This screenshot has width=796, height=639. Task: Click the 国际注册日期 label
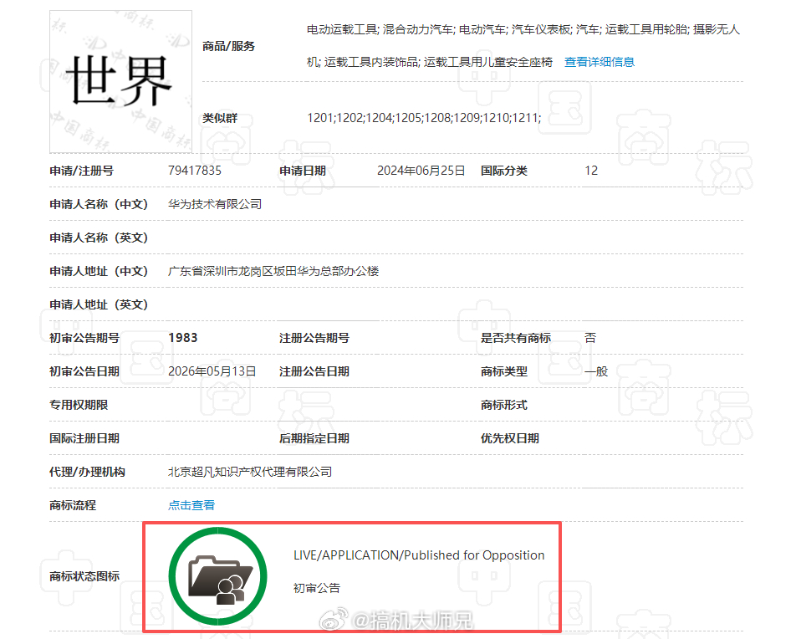tap(84, 438)
